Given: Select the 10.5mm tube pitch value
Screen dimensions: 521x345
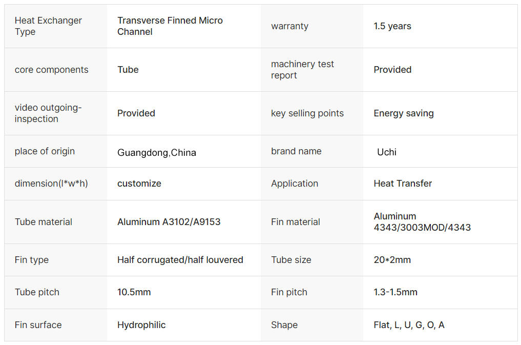Looking at the screenshot, I should (x=134, y=292).
